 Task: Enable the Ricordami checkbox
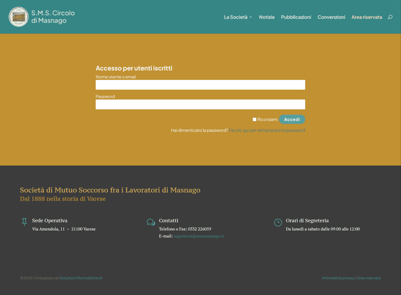[255, 119]
